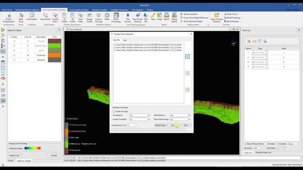Open the Point Cloud dropdown in Tool Box

(232, 14)
